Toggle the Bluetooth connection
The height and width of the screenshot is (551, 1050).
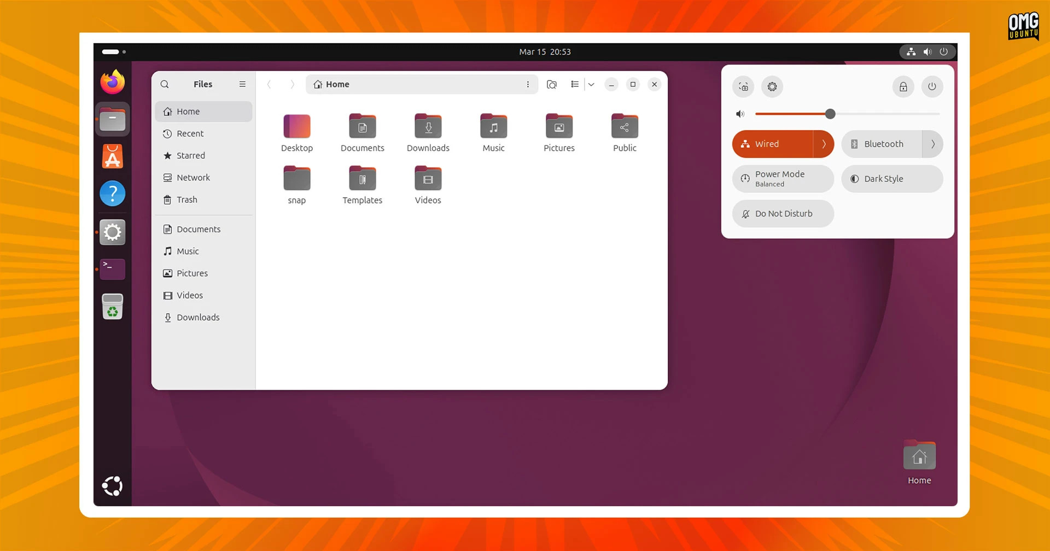[882, 144]
